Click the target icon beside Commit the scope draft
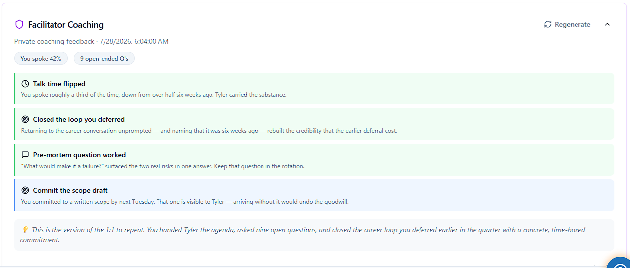The height and width of the screenshot is (268, 630). [25, 190]
